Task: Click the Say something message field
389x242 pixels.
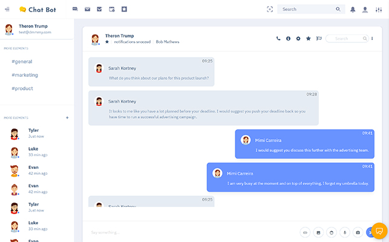Action: pos(181,232)
